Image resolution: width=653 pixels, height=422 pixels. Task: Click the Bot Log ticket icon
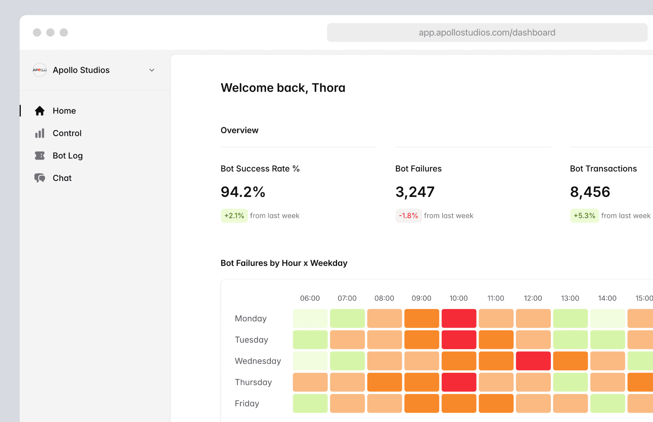coord(40,156)
